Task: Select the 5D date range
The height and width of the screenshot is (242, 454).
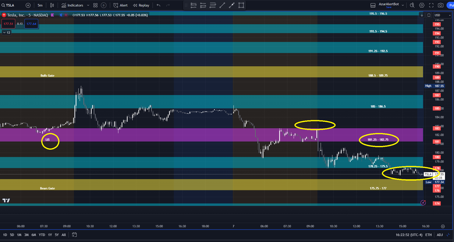Action: coord(12,235)
